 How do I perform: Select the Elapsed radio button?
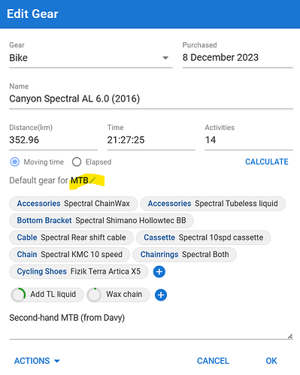(77, 162)
